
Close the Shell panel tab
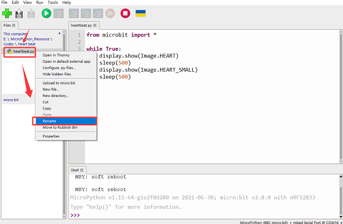pos(82,170)
